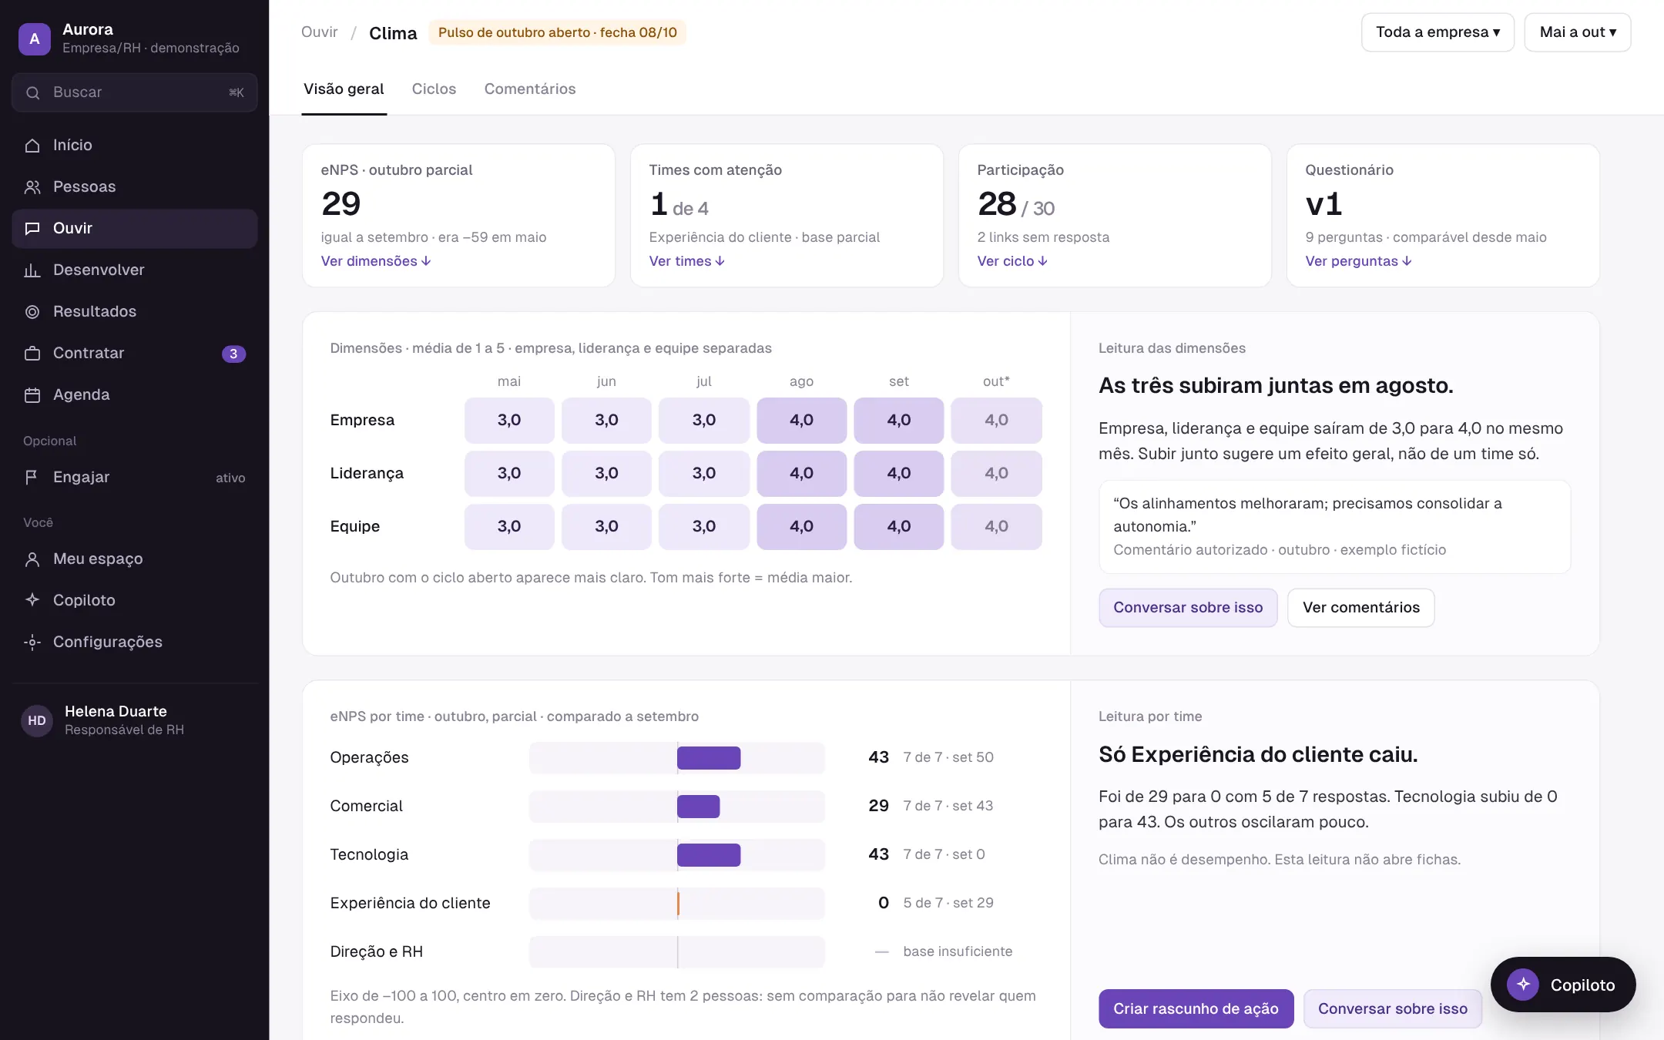Click the Pessoas people icon
This screenshot has width=1664, height=1040.
pos(32,187)
